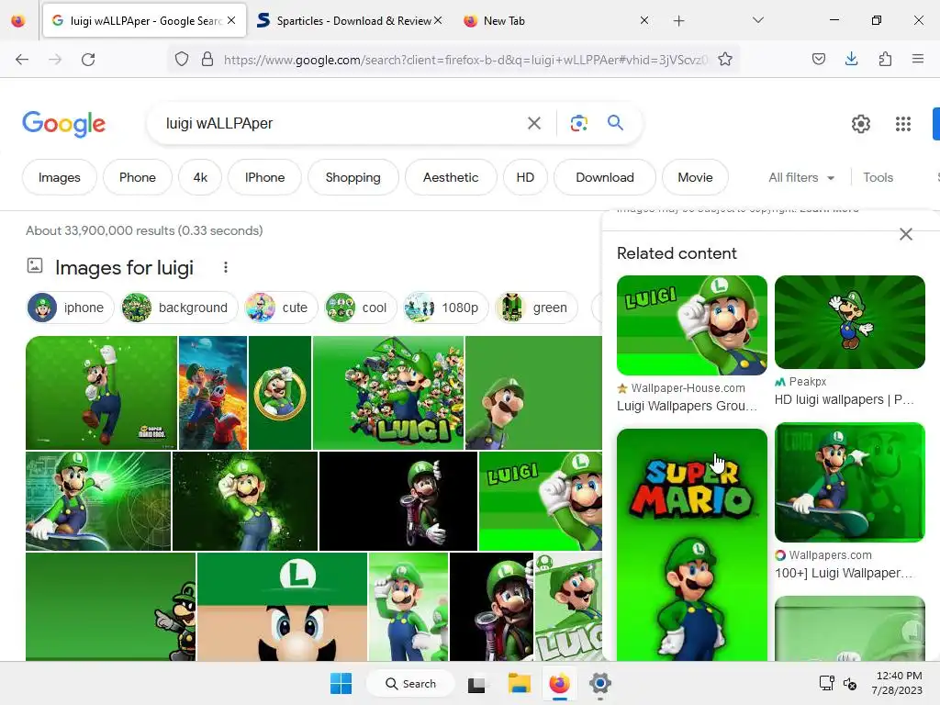Image resolution: width=940 pixels, height=705 pixels.
Task: Go back with the browser back arrow
Action: (x=22, y=60)
